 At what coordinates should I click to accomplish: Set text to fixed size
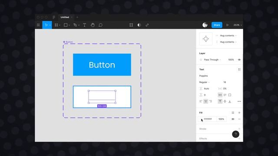click(230, 95)
